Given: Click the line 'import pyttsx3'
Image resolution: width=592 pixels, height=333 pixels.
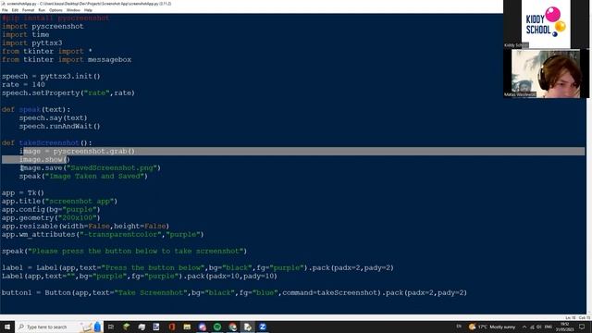Looking at the screenshot, I should click(x=31, y=43).
